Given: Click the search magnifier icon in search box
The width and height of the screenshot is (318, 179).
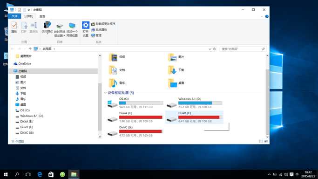Looking at the screenshot, I should 263,49.
